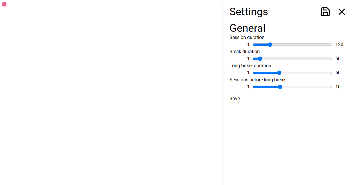353x185 pixels.
Task: Click the Break duration label
Action: (x=244, y=52)
